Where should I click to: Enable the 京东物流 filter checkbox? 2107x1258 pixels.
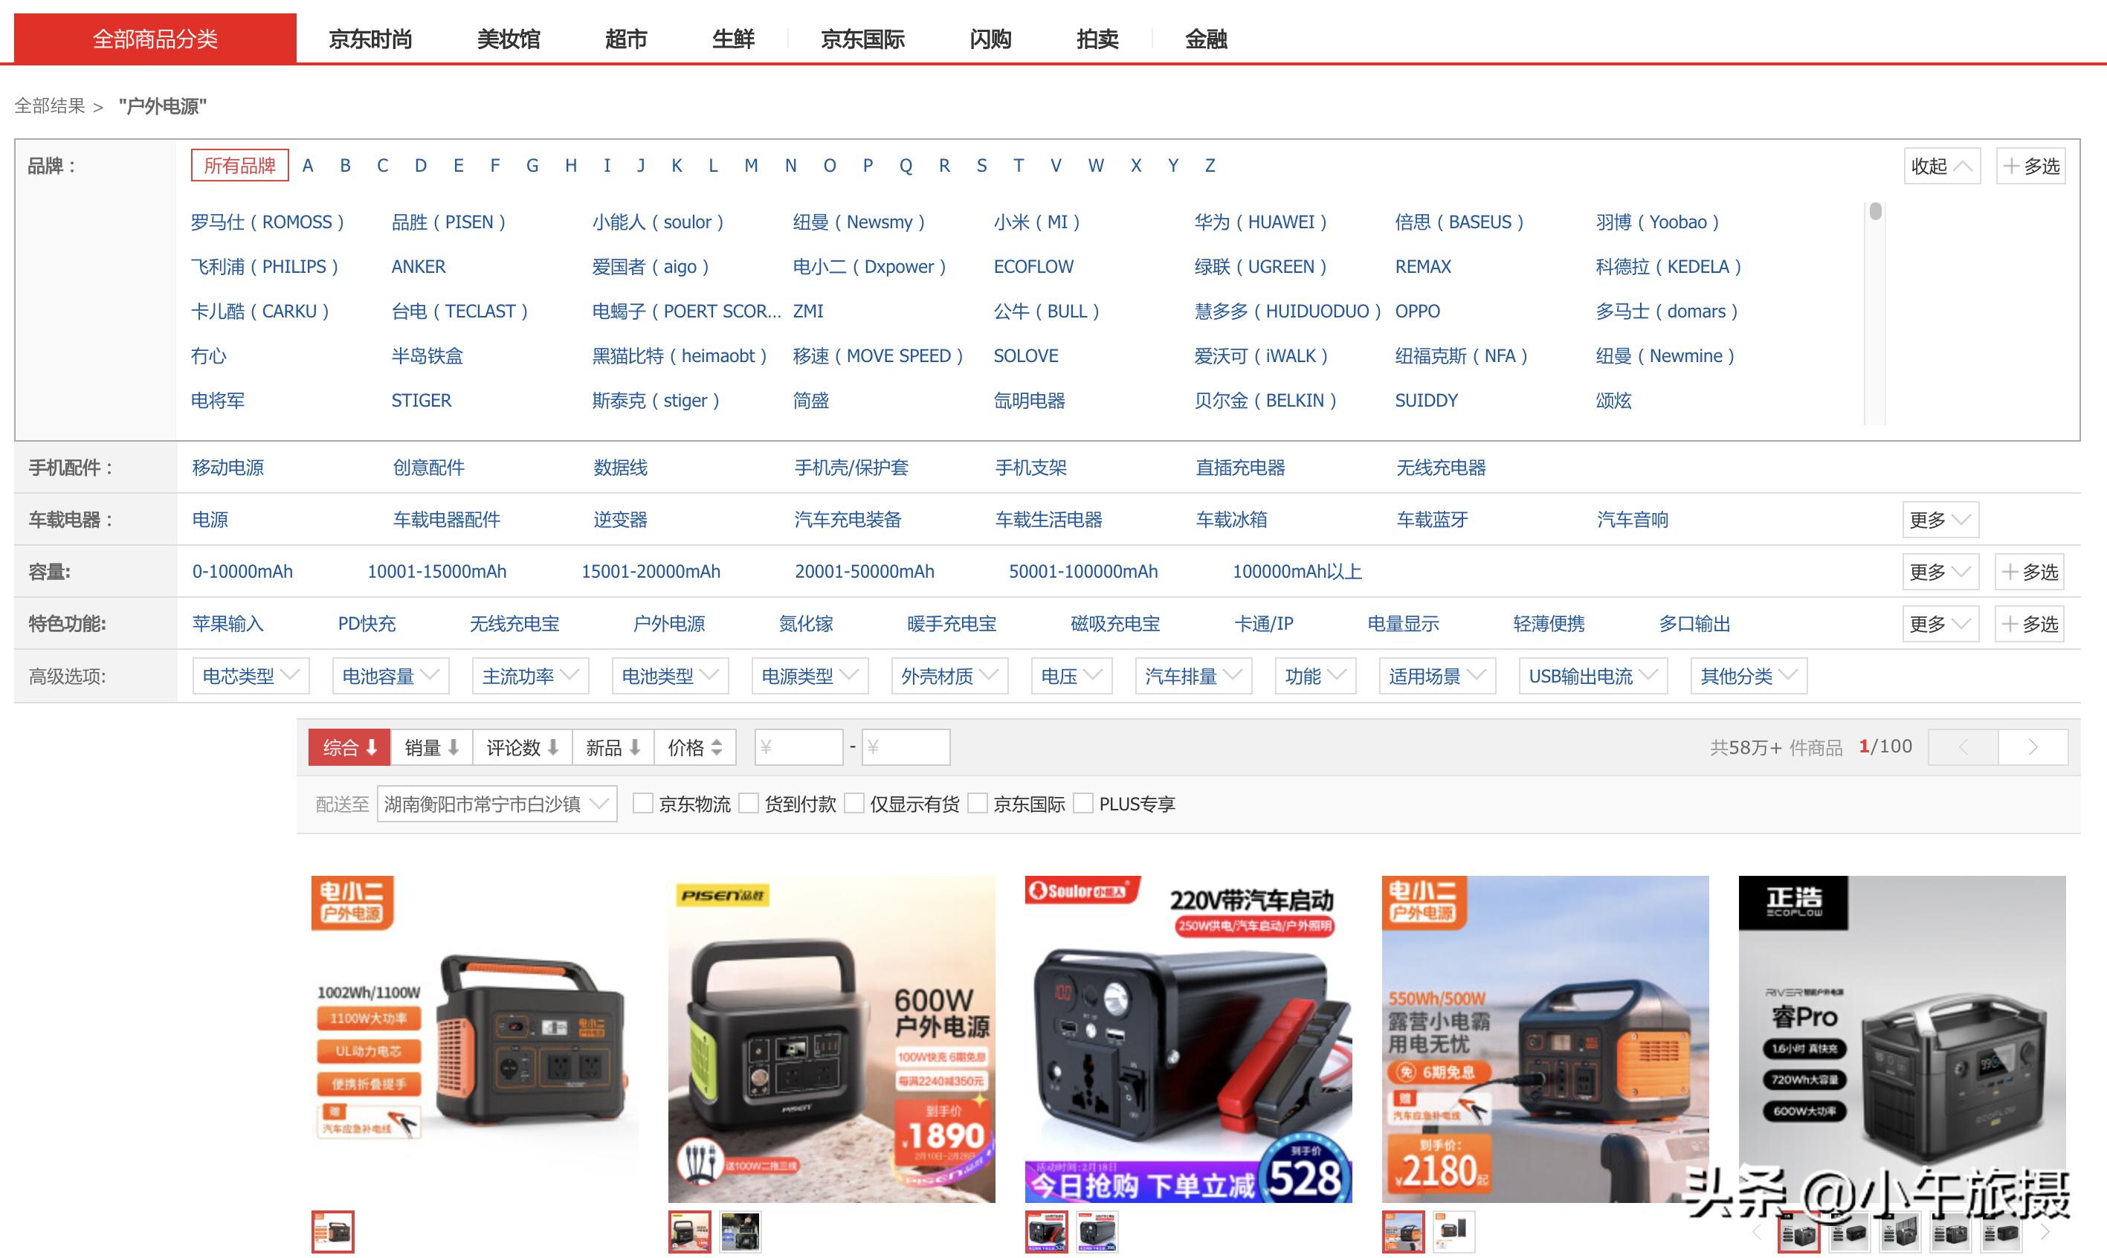[643, 804]
